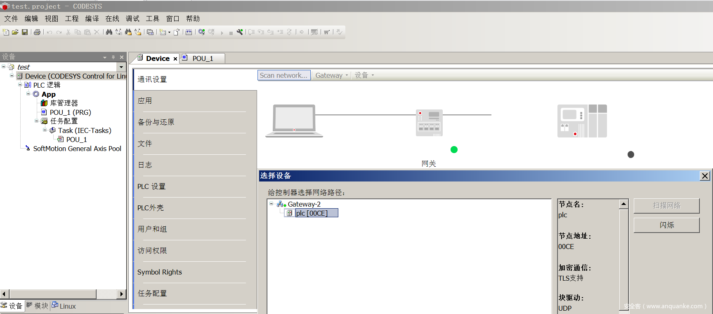Collapse the Gateway-2 tree node
This screenshot has width=713, height=314.
[271, 204]
